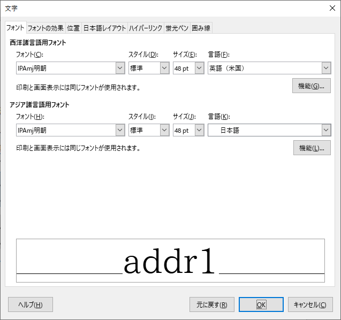Click the 西洋諸言語用フォント section heading
Viewport: 341px width, 320px height.
(38, 43)
